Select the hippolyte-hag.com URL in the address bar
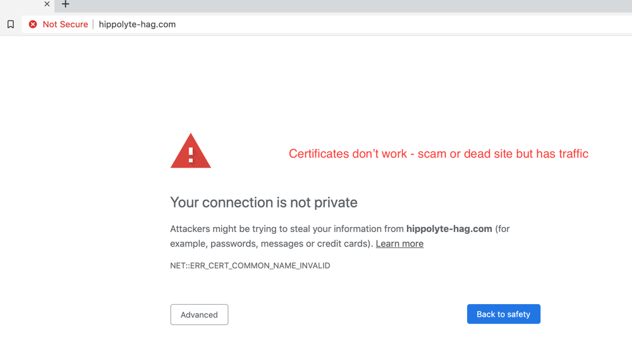The image size is (632, 361). [x=137, y=25]
